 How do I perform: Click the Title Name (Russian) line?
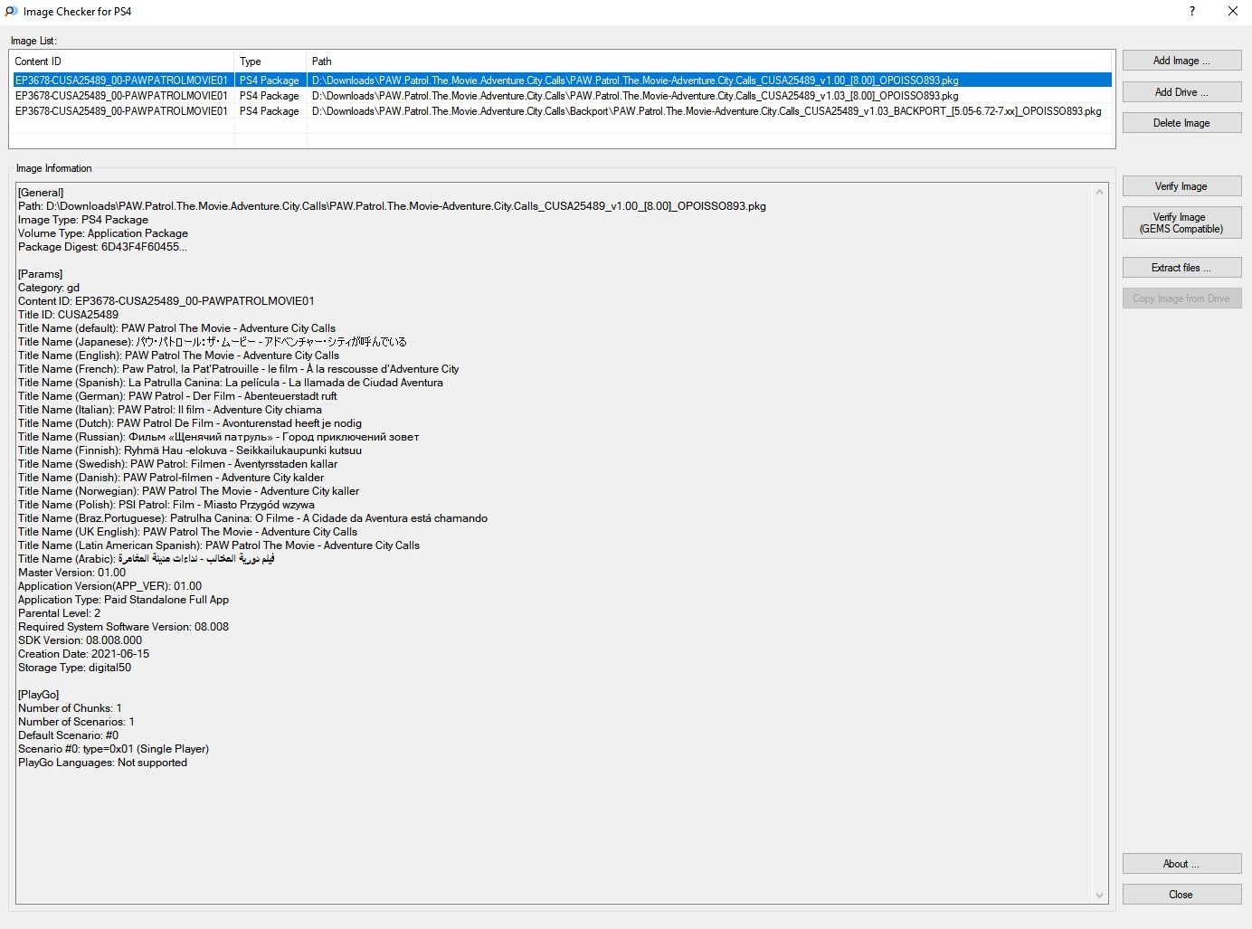pos(219,437)
